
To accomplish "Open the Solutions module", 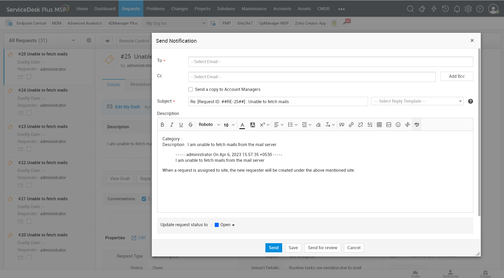I will click(x=226, y=9).
